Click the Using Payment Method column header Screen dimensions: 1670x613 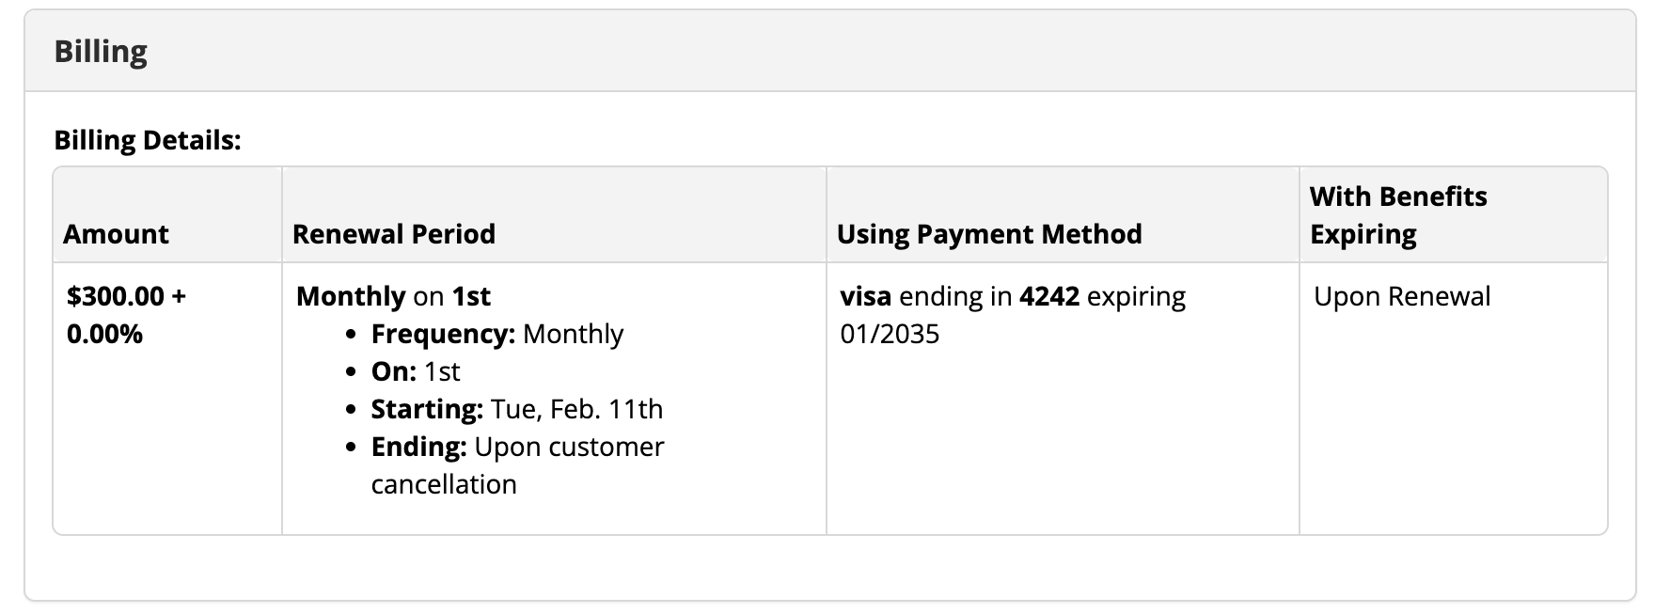[989, 233]
